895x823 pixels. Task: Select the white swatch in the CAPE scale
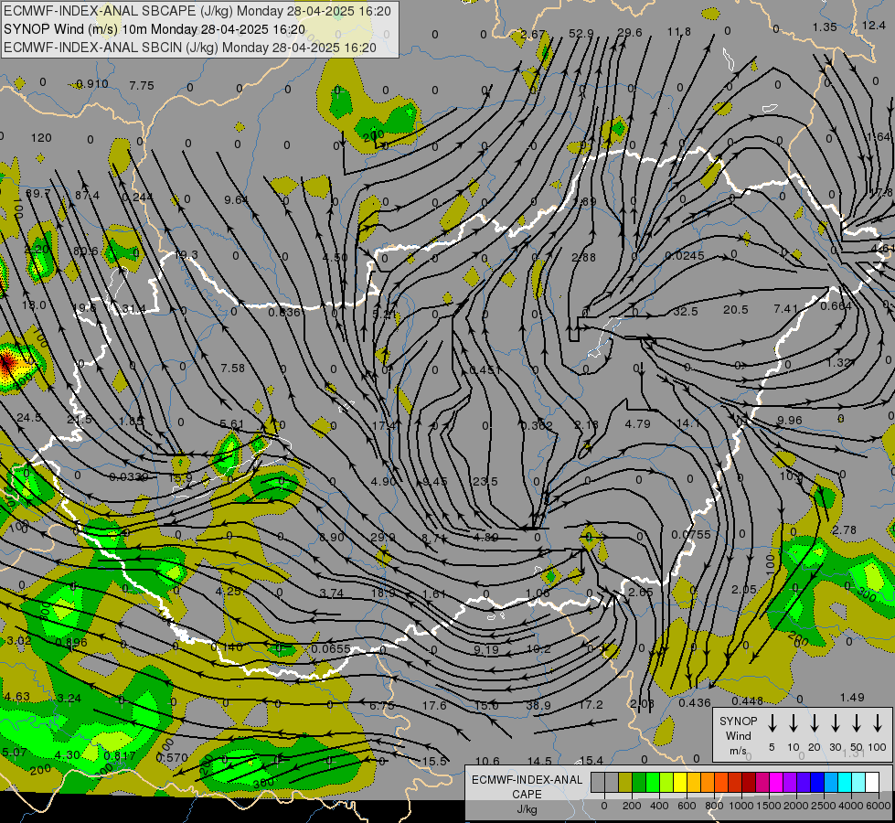pyautogui.click(x=872, y=783)
